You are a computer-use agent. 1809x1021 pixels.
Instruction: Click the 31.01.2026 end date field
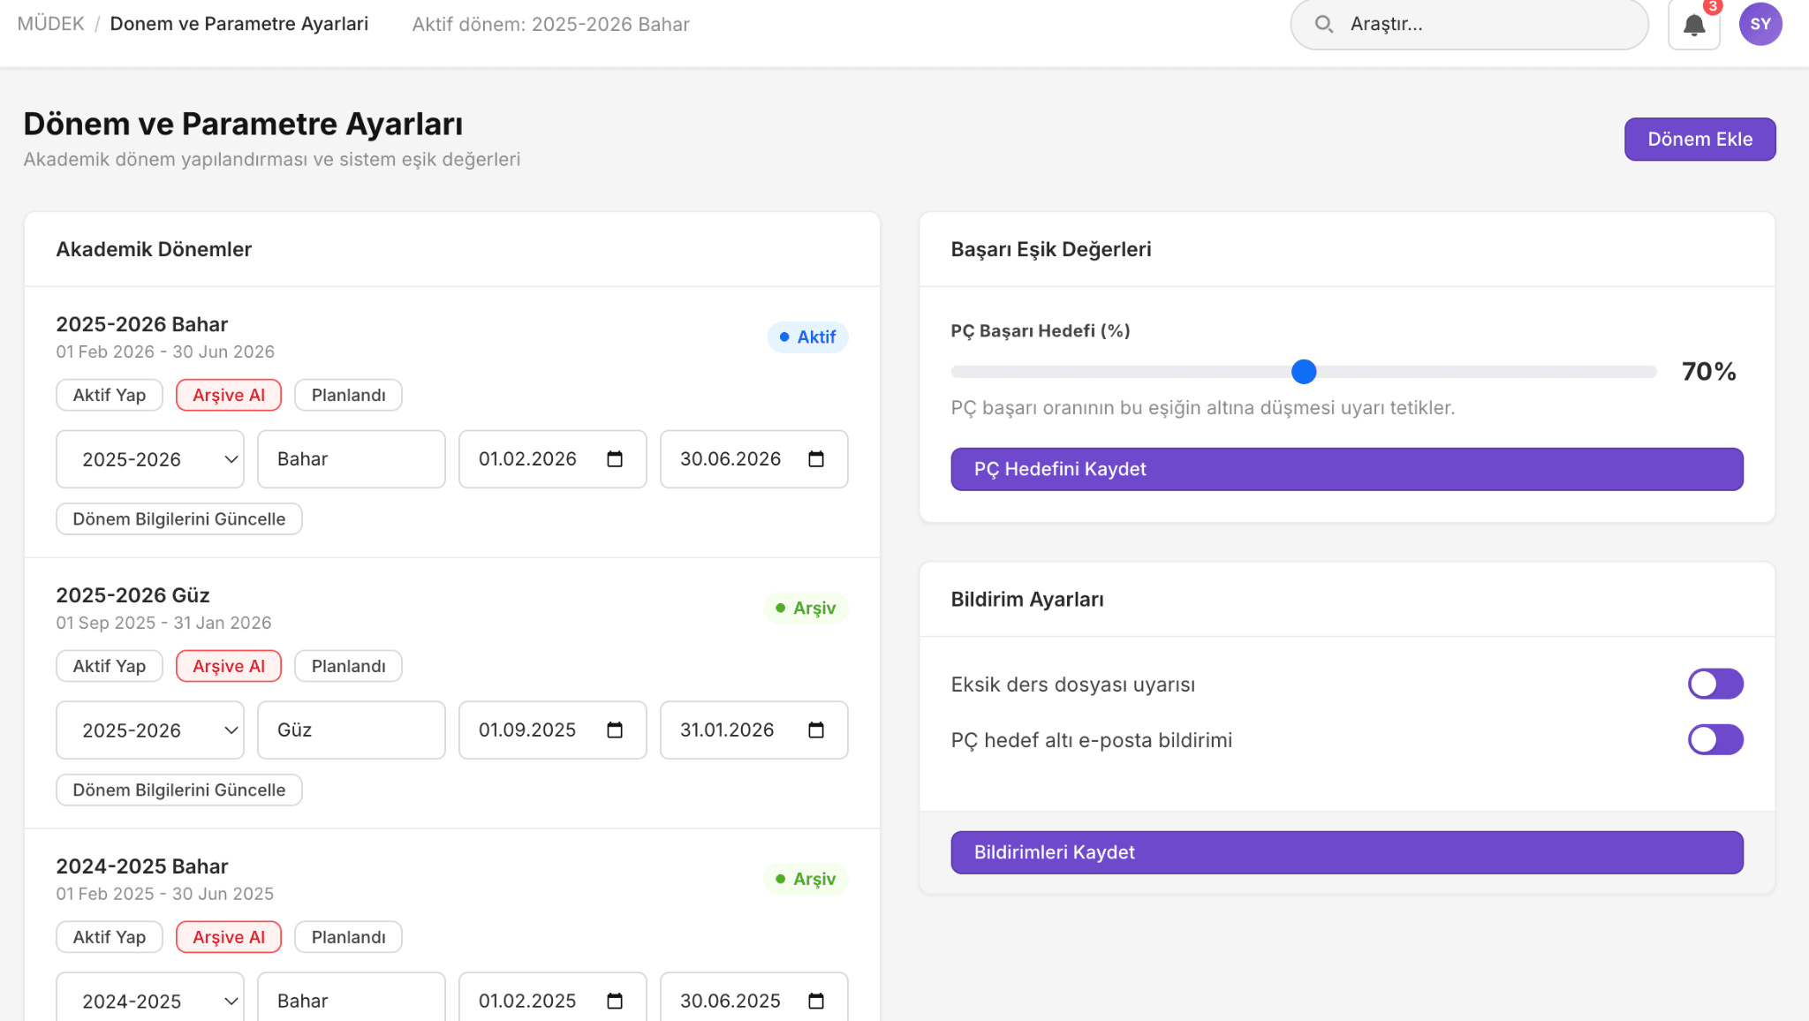tap(754, 730)
